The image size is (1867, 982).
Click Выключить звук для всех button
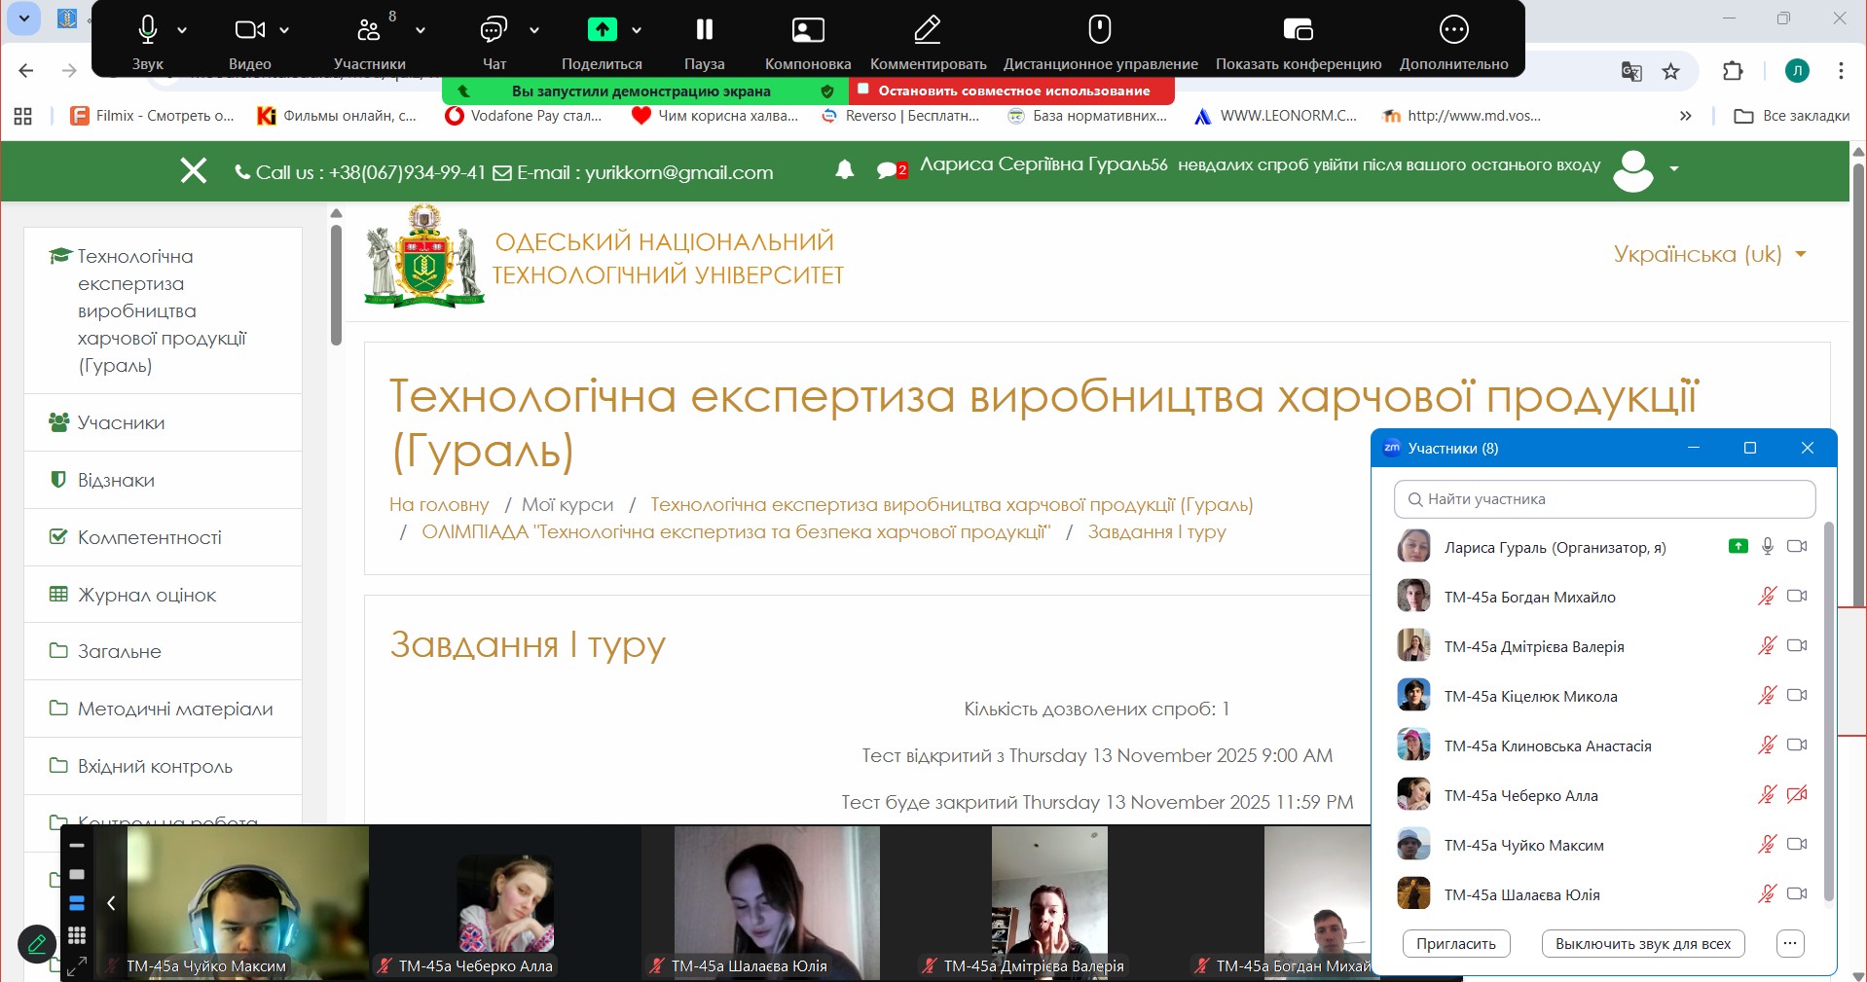pyautogui.click(x=1642, y=943)
